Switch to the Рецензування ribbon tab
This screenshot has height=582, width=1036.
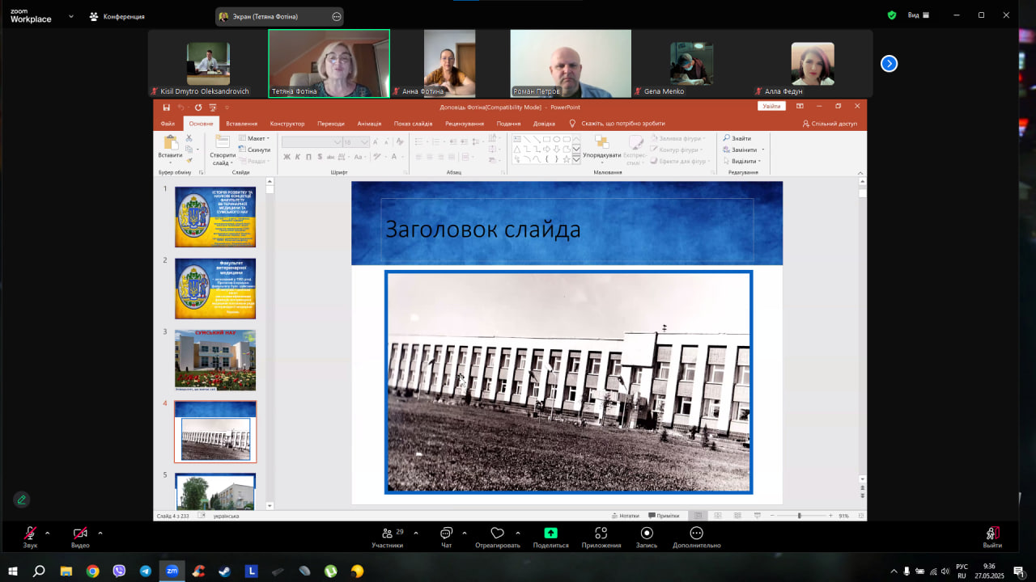[x=465, y=124]
